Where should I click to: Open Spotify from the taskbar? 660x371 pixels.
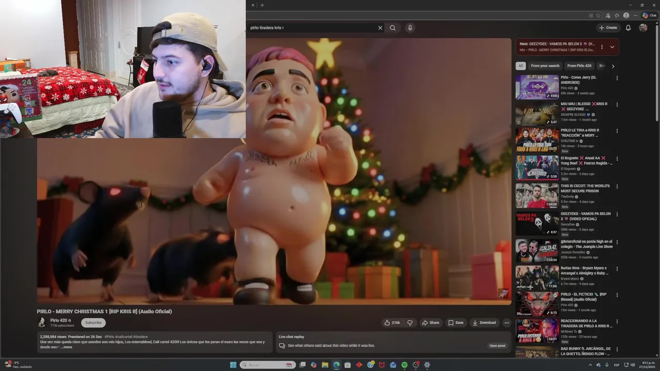404,365
